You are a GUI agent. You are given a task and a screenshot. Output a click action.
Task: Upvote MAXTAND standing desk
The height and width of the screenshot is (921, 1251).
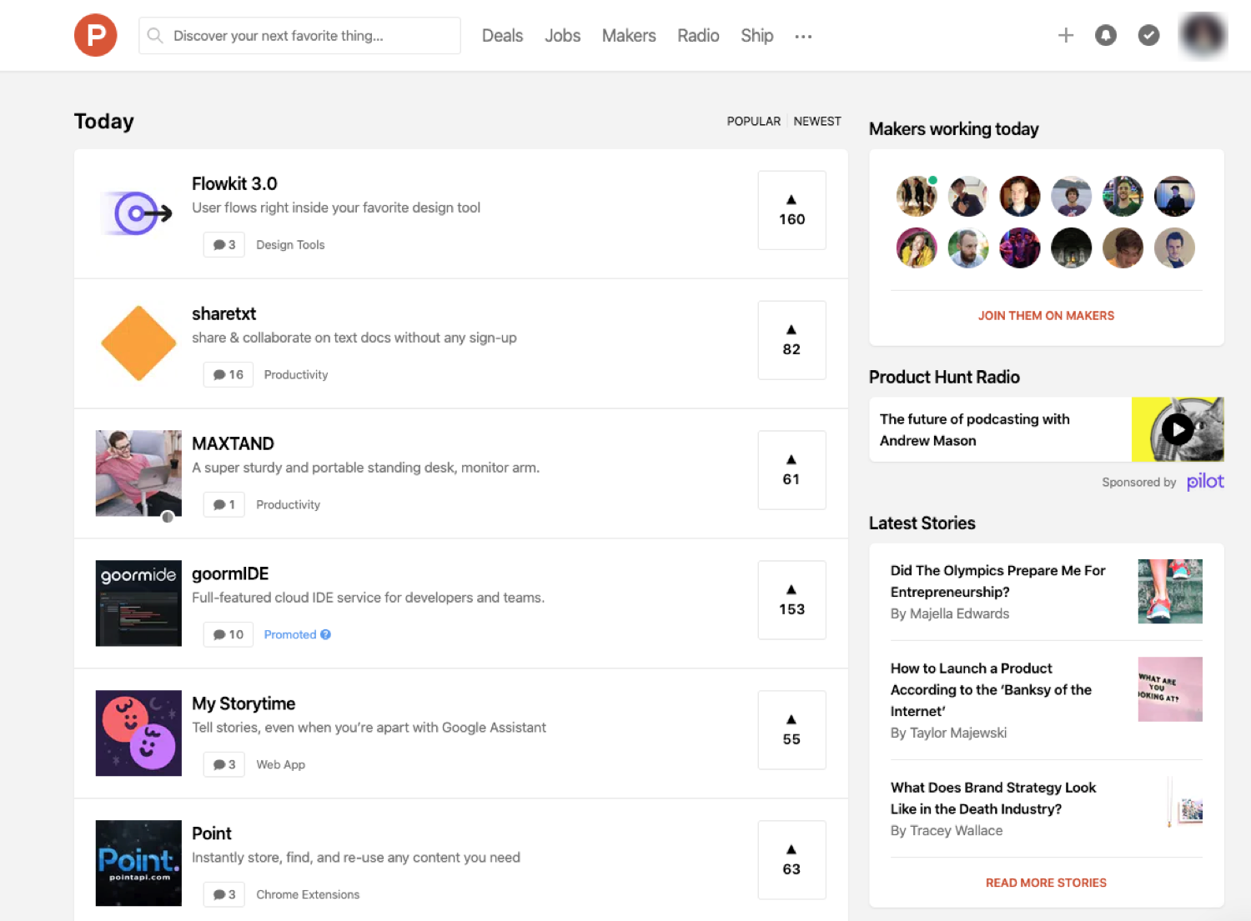791,470
